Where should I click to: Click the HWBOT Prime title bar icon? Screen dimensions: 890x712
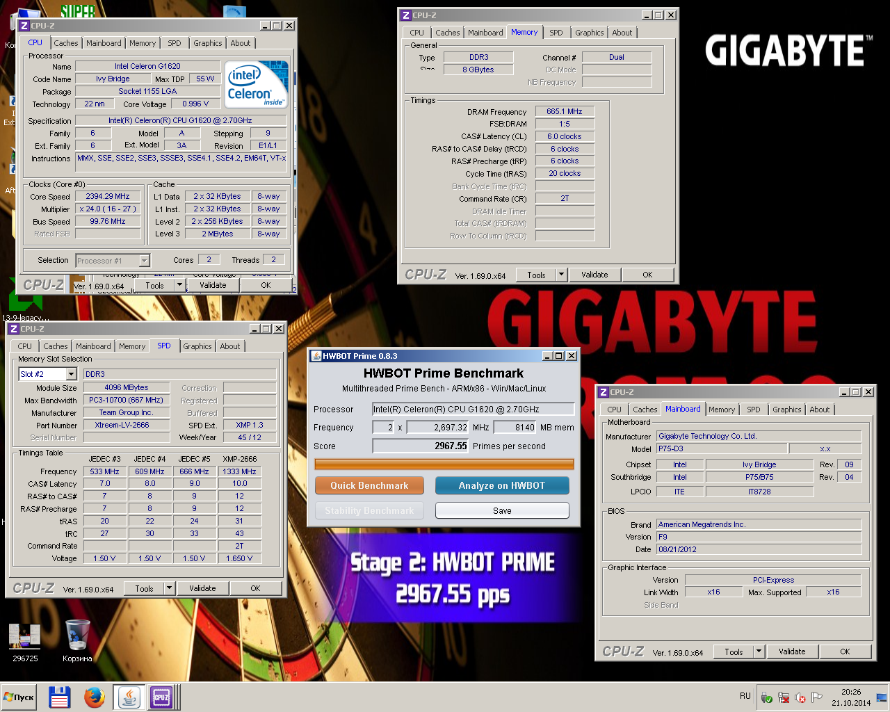coord(316,355)
